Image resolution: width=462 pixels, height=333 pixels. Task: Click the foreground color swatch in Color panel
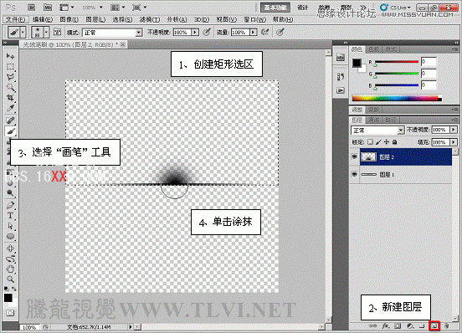(x=357, y=63)
